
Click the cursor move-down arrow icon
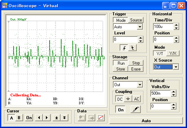64,118
